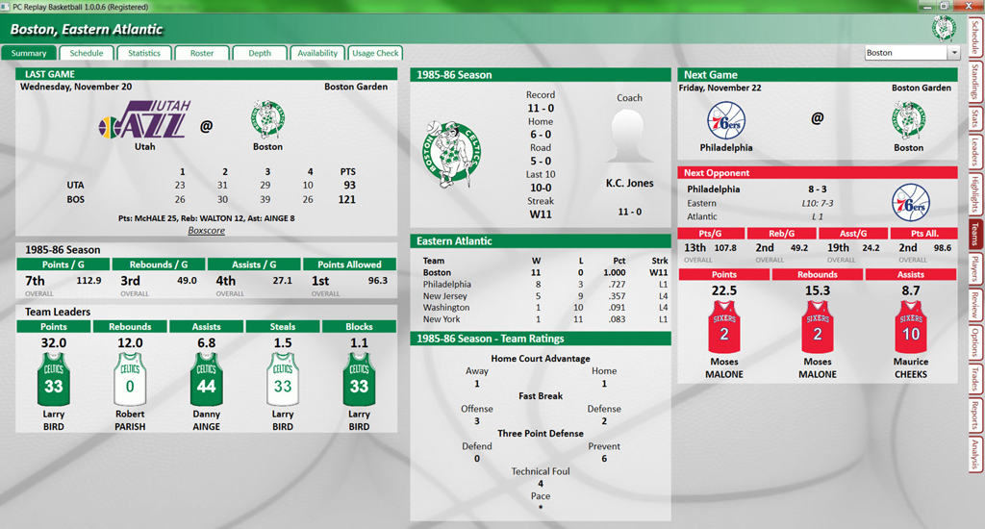Click the Celtics logo in the top-right header
985x529 pixels.
pos(943,28)
